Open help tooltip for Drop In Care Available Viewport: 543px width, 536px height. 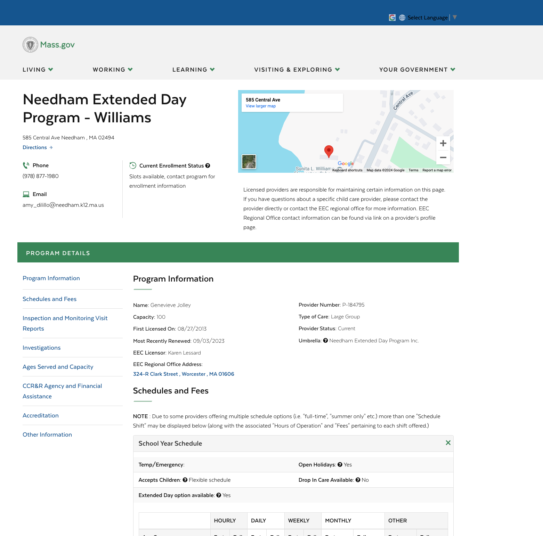coord(358,480)
